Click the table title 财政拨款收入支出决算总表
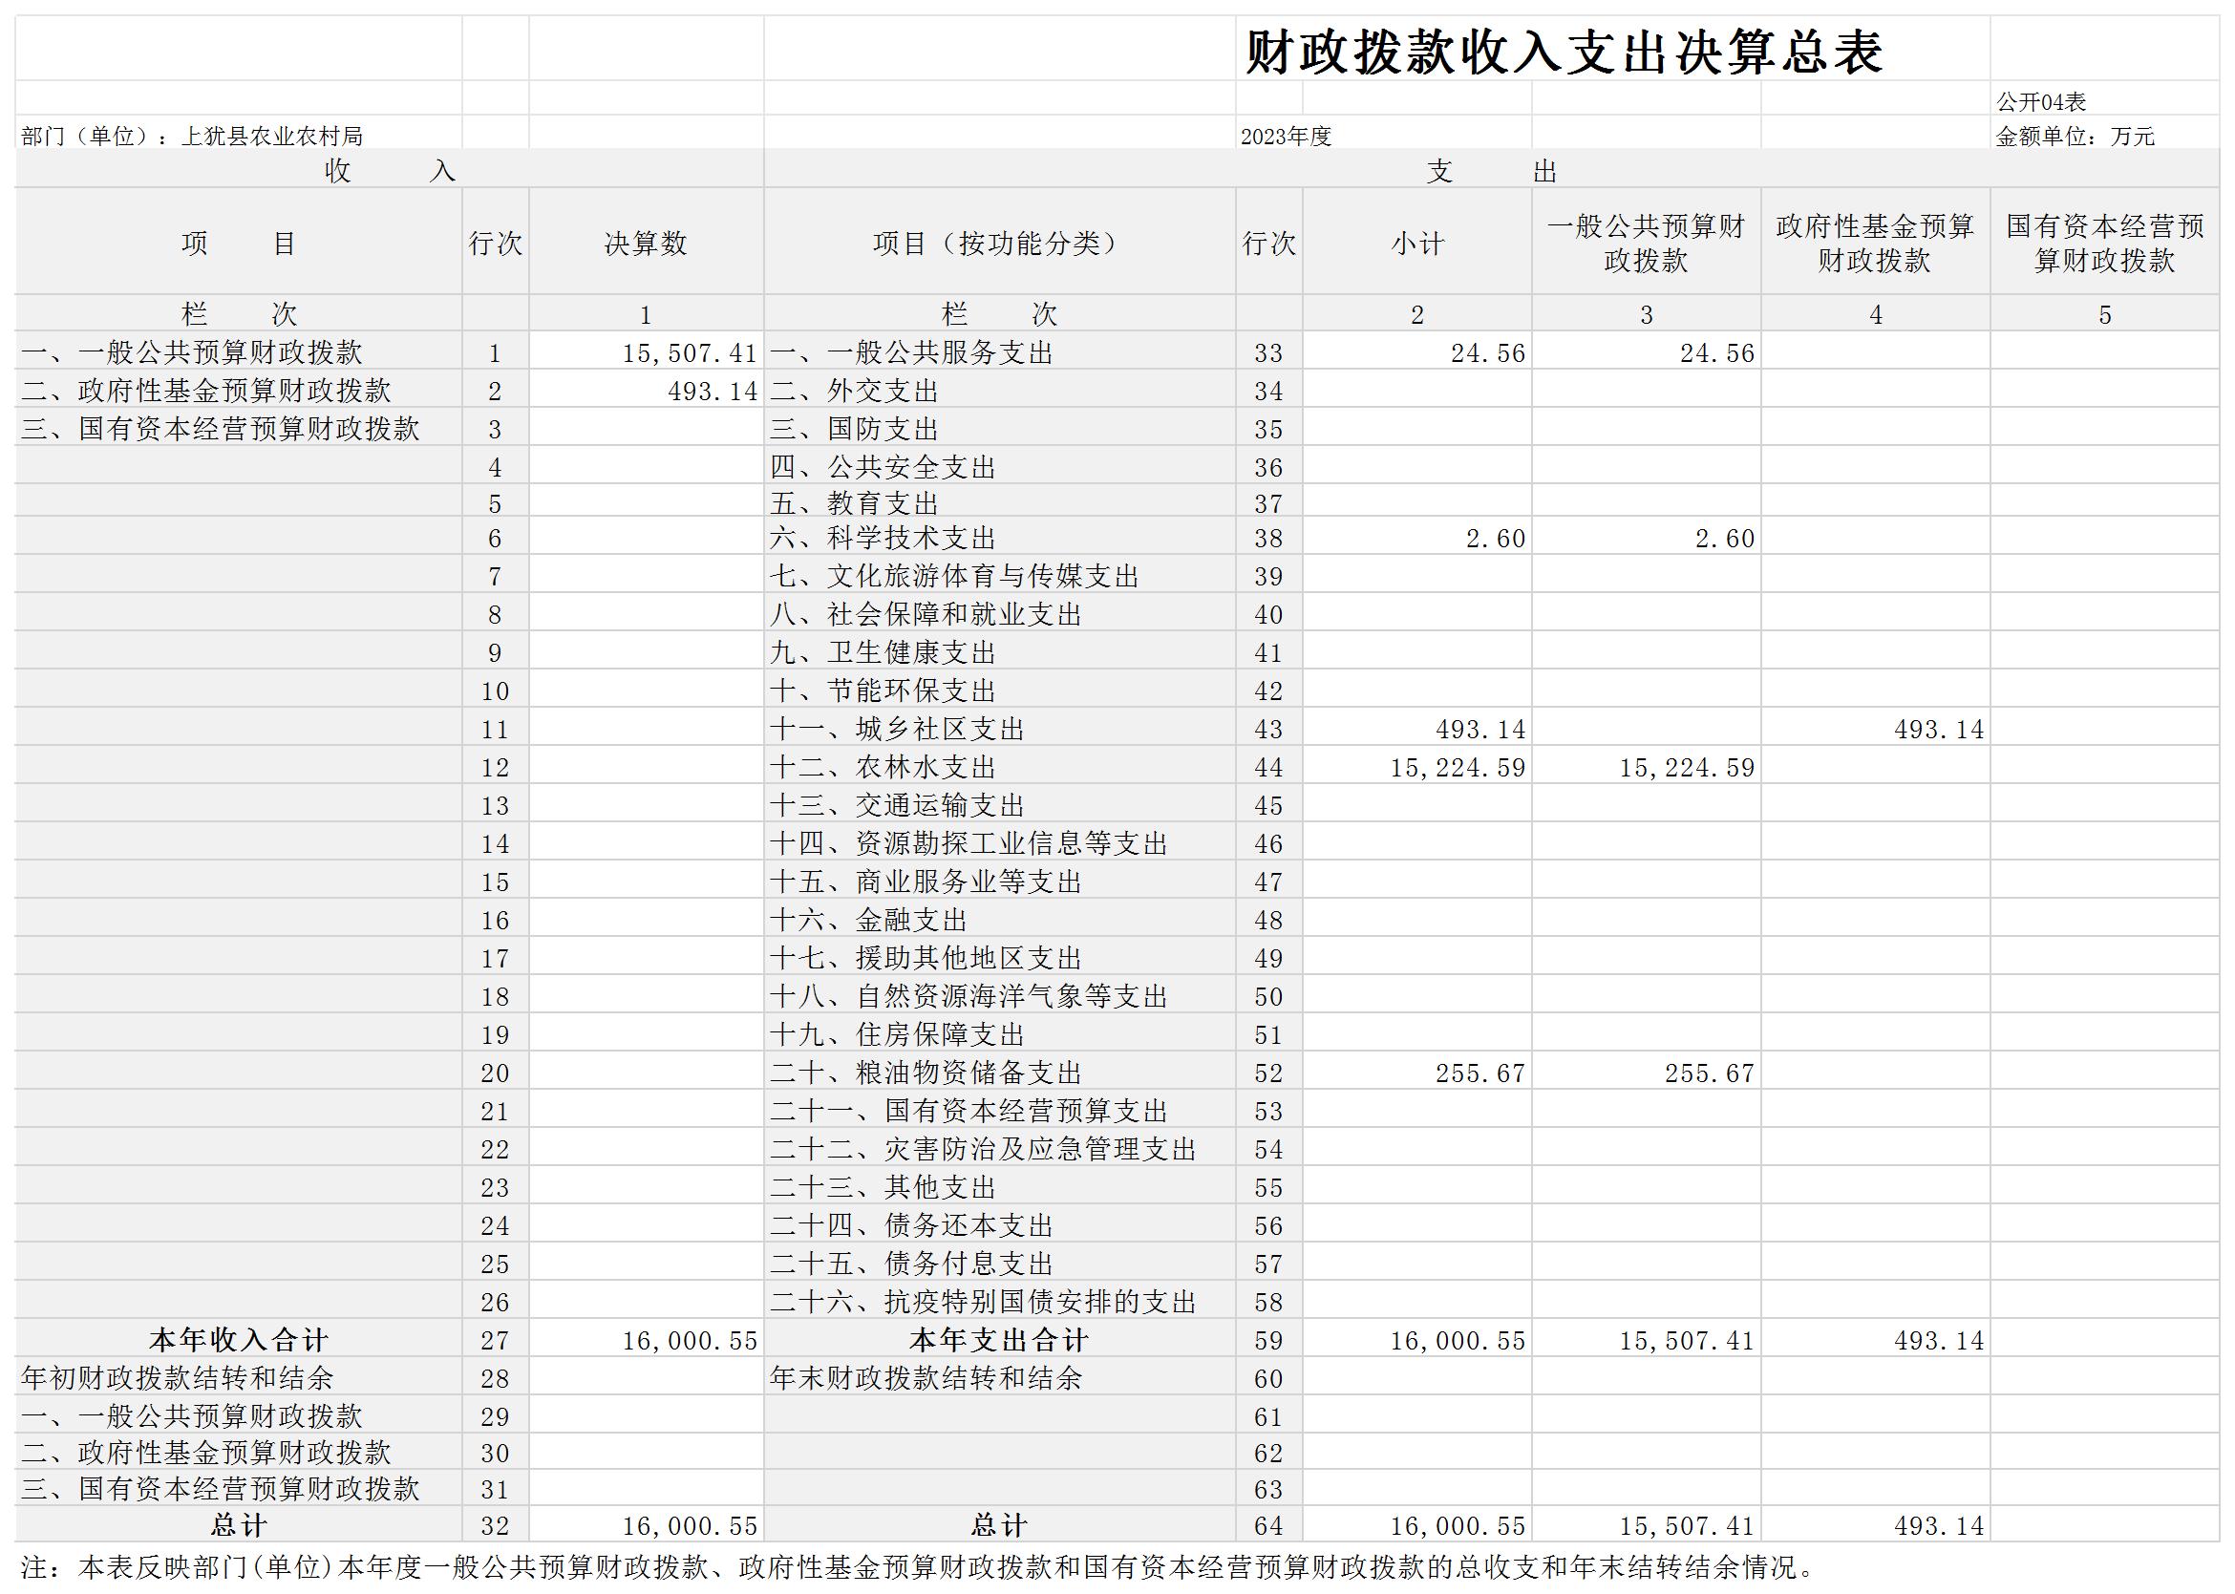The image size is (2235, 1594). (1564, 52)
